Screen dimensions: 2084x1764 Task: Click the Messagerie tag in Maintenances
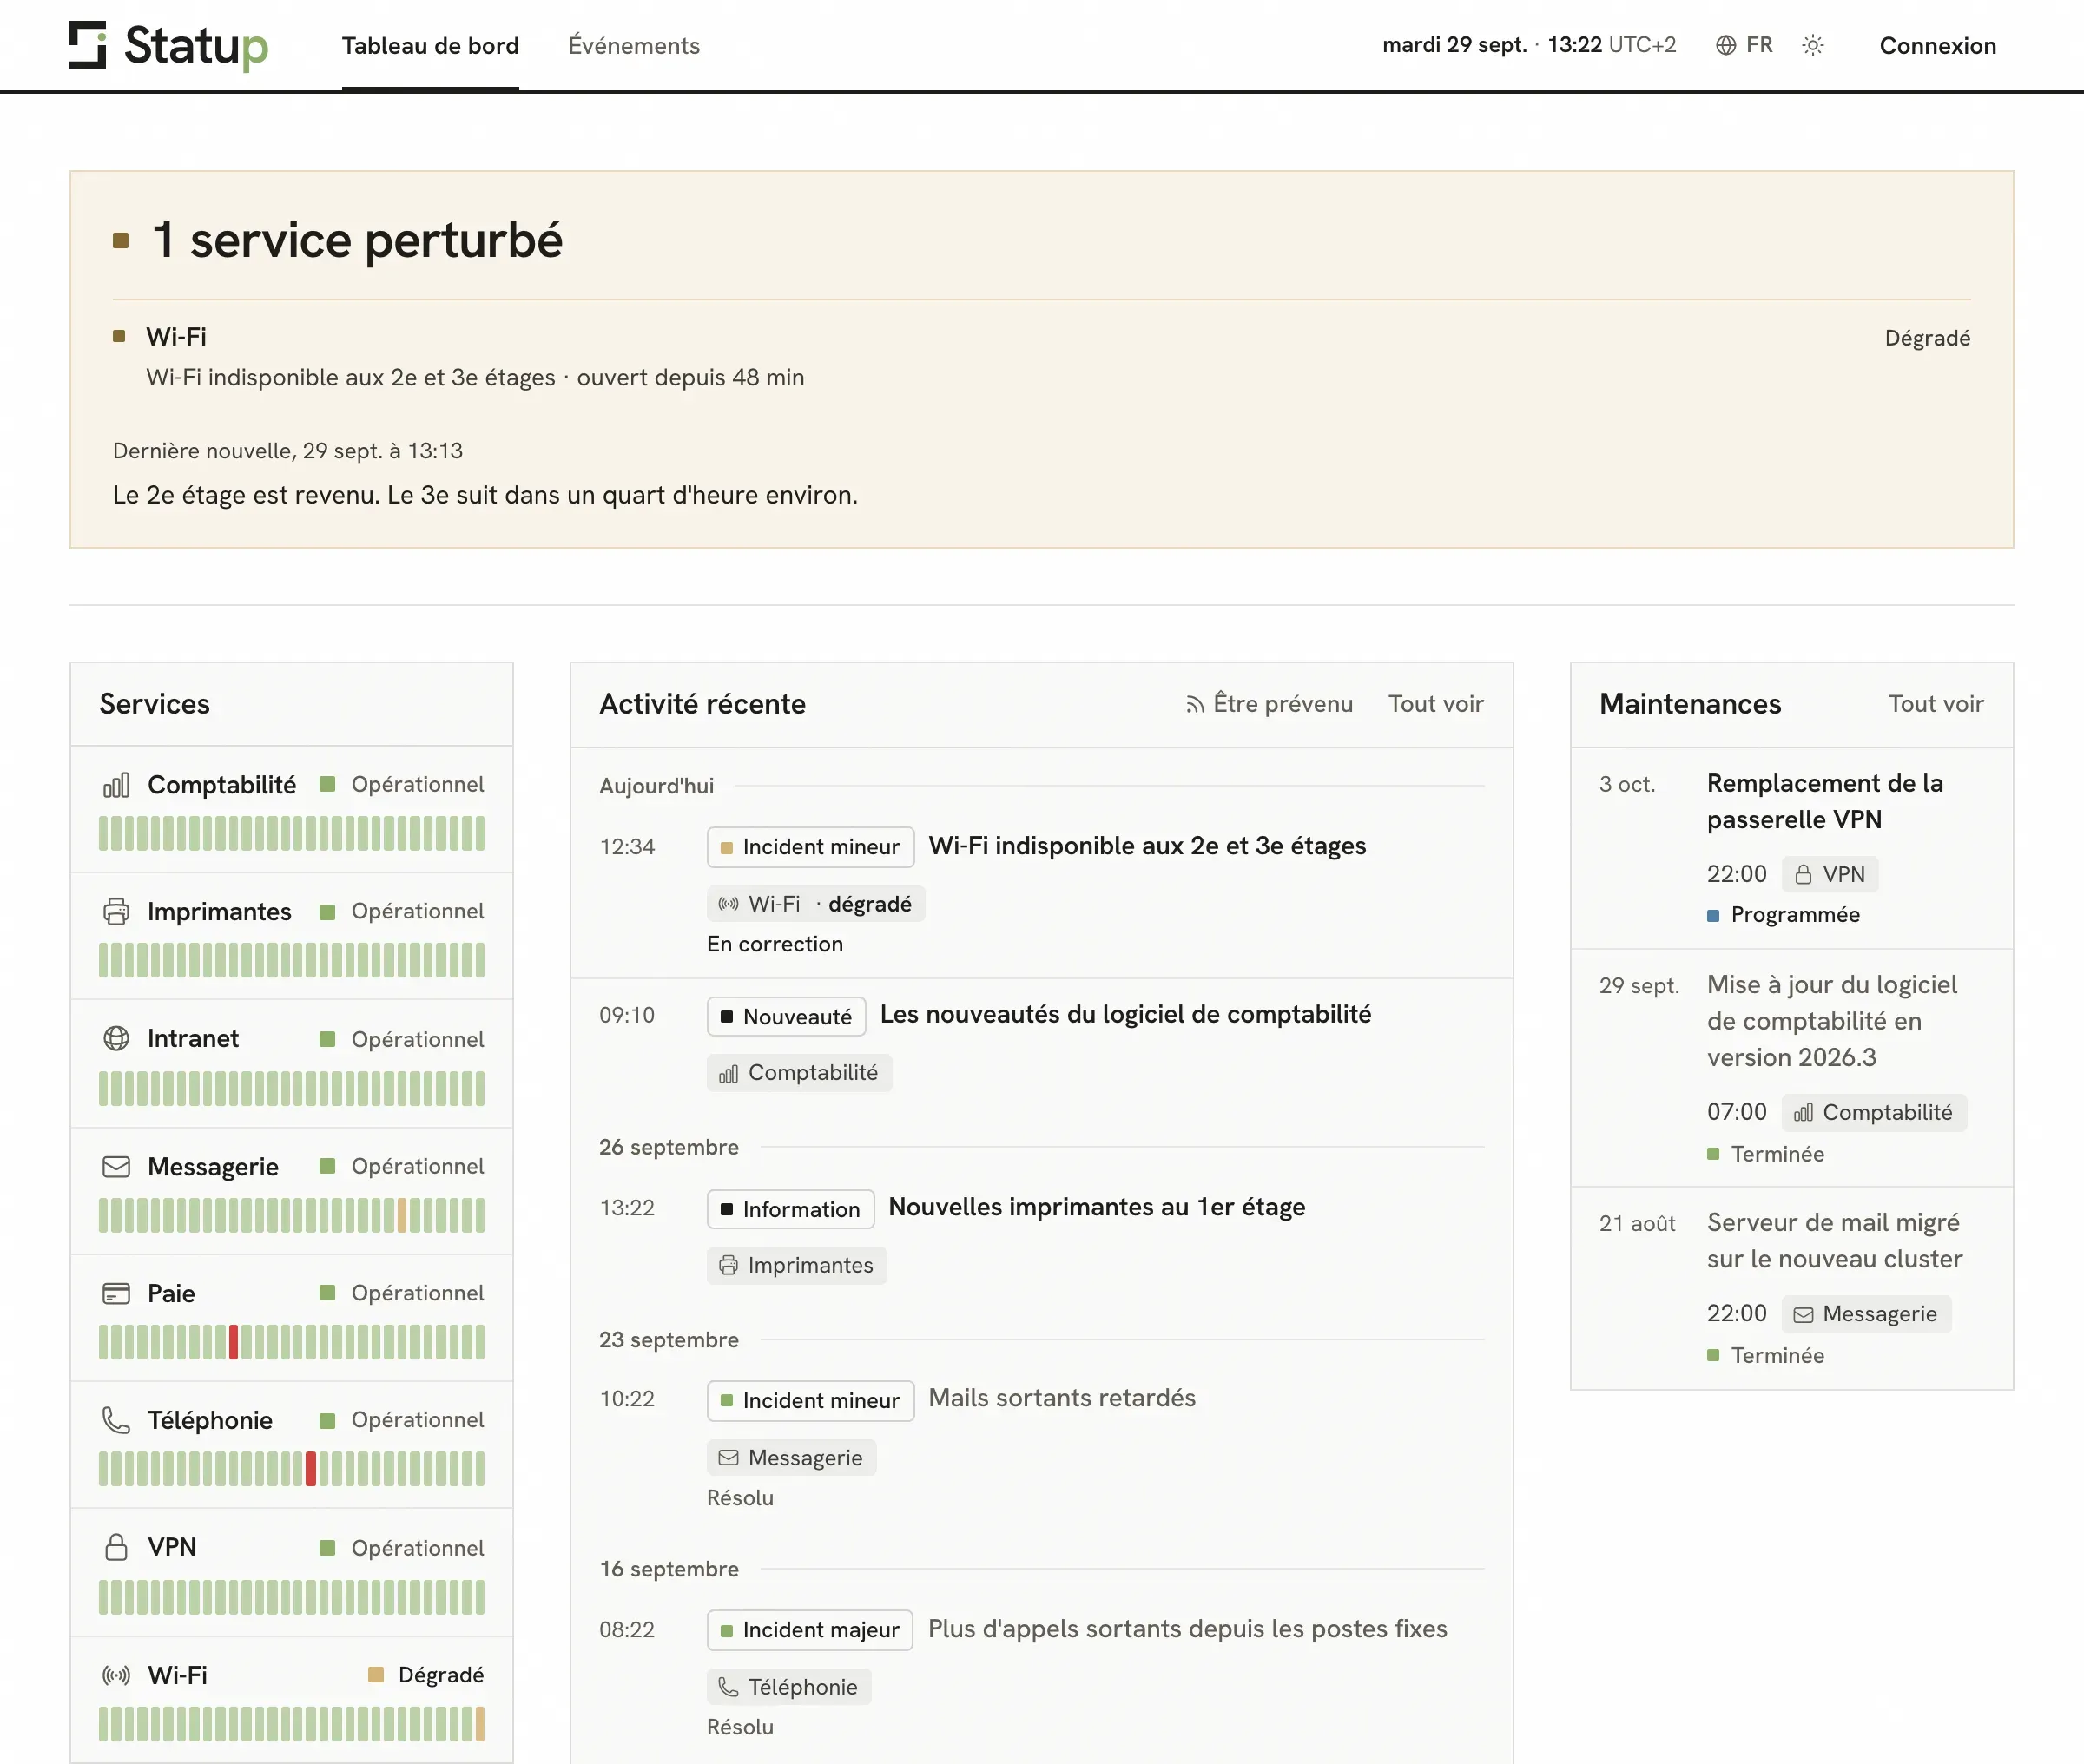point(1866,1314)
